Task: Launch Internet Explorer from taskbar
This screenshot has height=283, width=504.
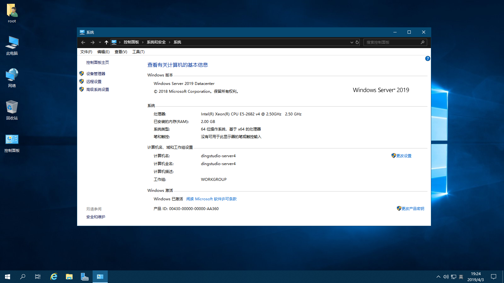Action: 54,277
